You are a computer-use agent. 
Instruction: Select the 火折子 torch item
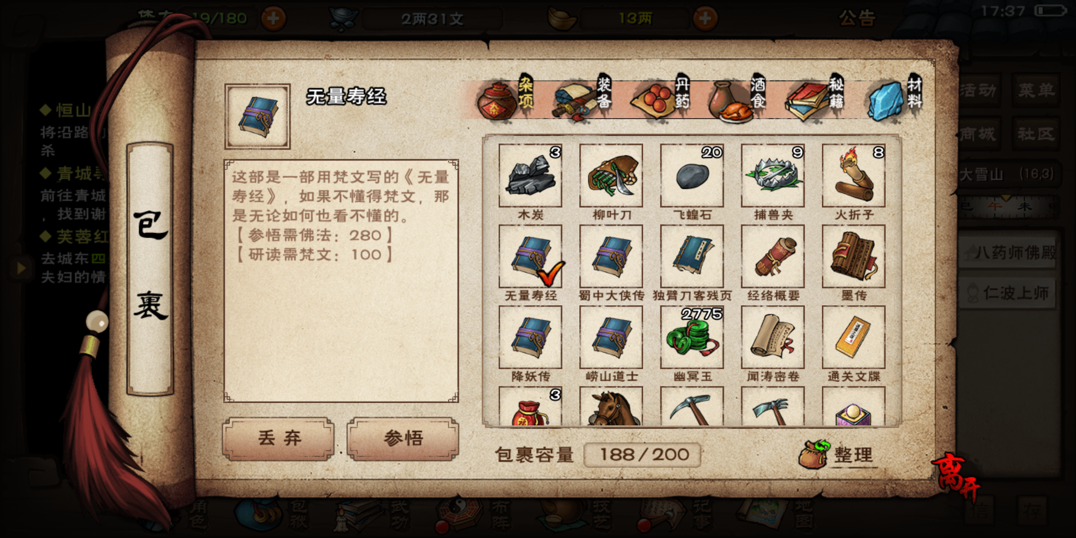(853, 176)
